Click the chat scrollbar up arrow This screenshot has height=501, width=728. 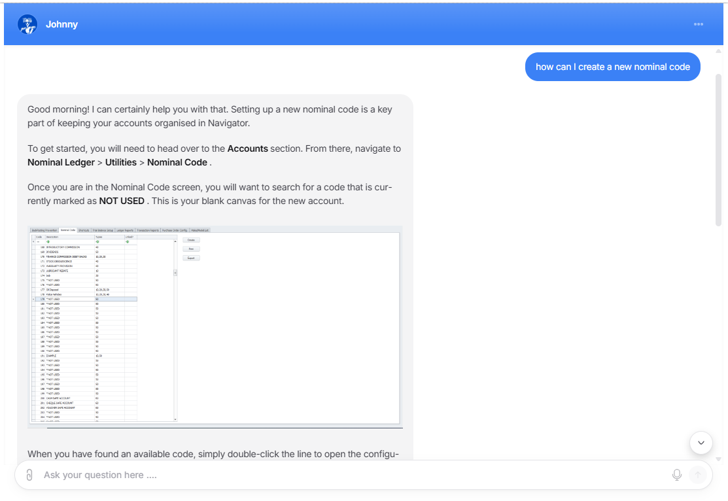(x=719, y=50)
